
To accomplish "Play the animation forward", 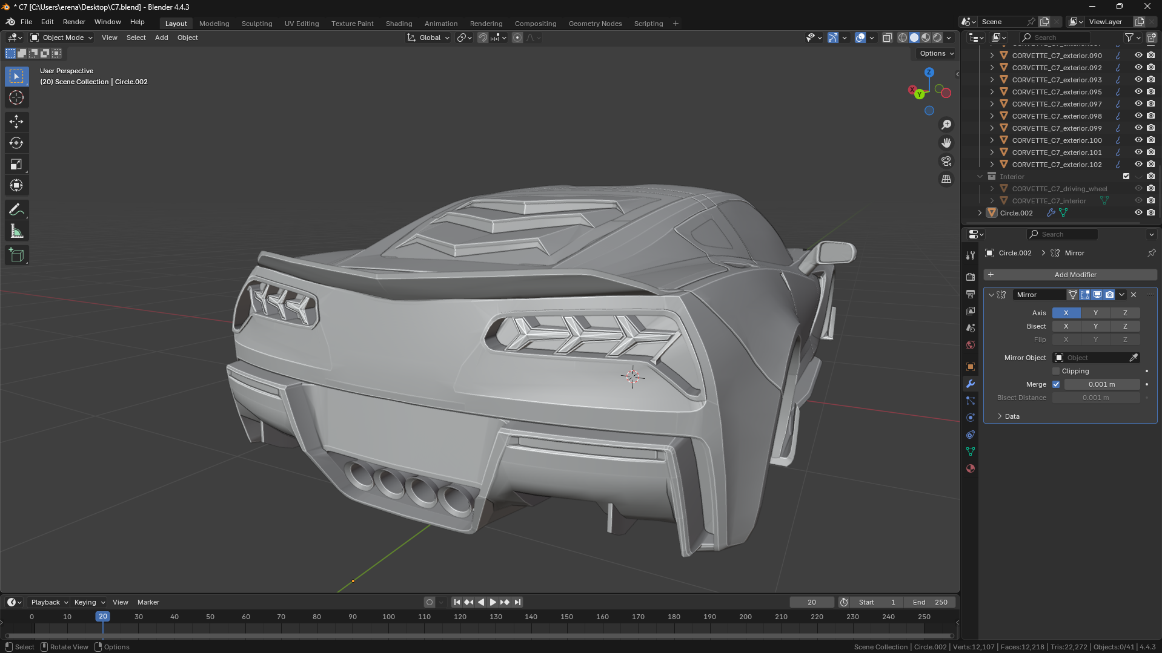I will click(493, 602).
